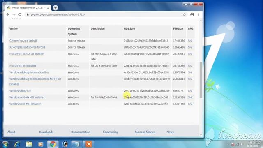Screen dimensions: 263x148
Task: Open SIG for Windows x86-64 MSI installer
Action: tap(190, 97)
